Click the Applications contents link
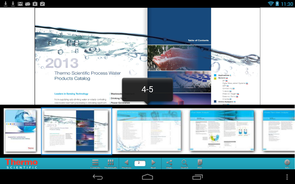The image size is (295, 184). click(x=224, y=75)
